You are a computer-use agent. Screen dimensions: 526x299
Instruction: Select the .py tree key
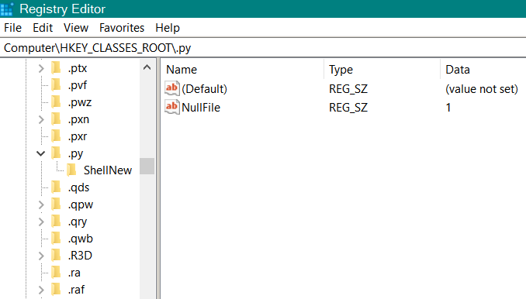coord(75,153)
